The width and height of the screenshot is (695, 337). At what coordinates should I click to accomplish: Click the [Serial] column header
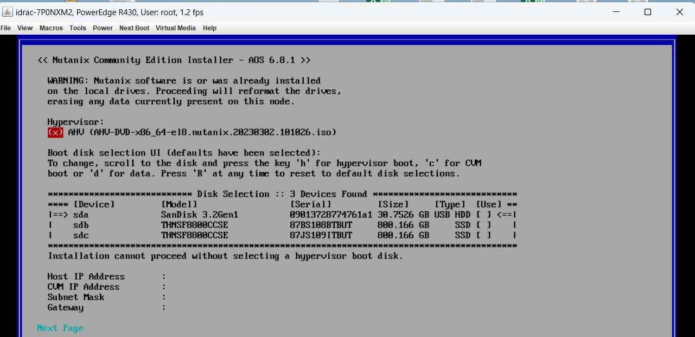pos(310,205)
